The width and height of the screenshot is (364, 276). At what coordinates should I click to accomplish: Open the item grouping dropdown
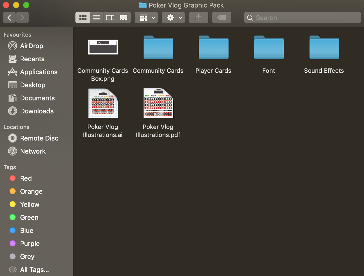pos(146,18)
